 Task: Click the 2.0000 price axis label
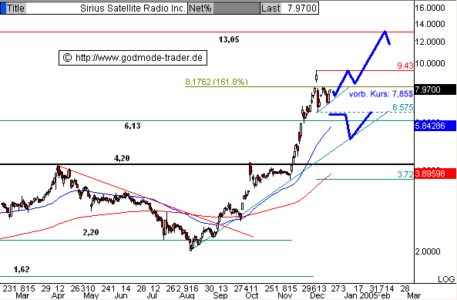pyautogui.click(x=428, y=251)
